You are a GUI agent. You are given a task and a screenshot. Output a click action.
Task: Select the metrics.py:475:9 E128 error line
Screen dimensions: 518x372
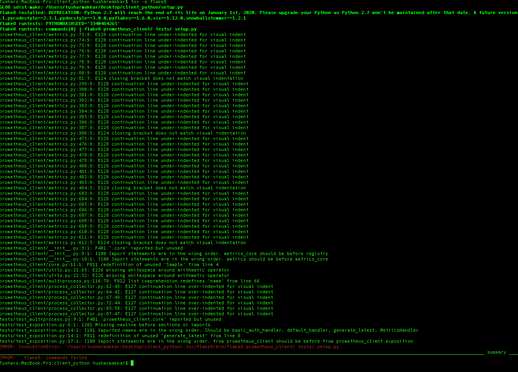coord(124,139)
